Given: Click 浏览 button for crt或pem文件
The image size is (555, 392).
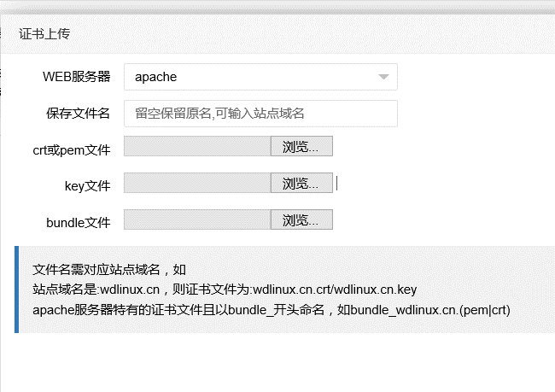Looking at the screenshot, I should click(x=301, y=146).
